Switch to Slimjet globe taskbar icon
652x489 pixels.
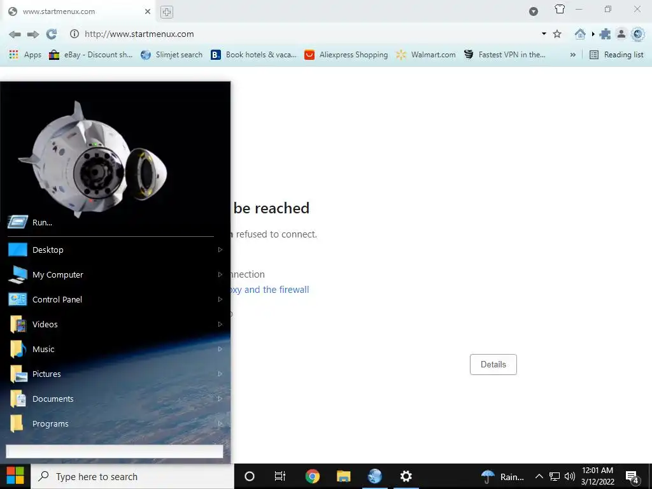coord(374,476)
